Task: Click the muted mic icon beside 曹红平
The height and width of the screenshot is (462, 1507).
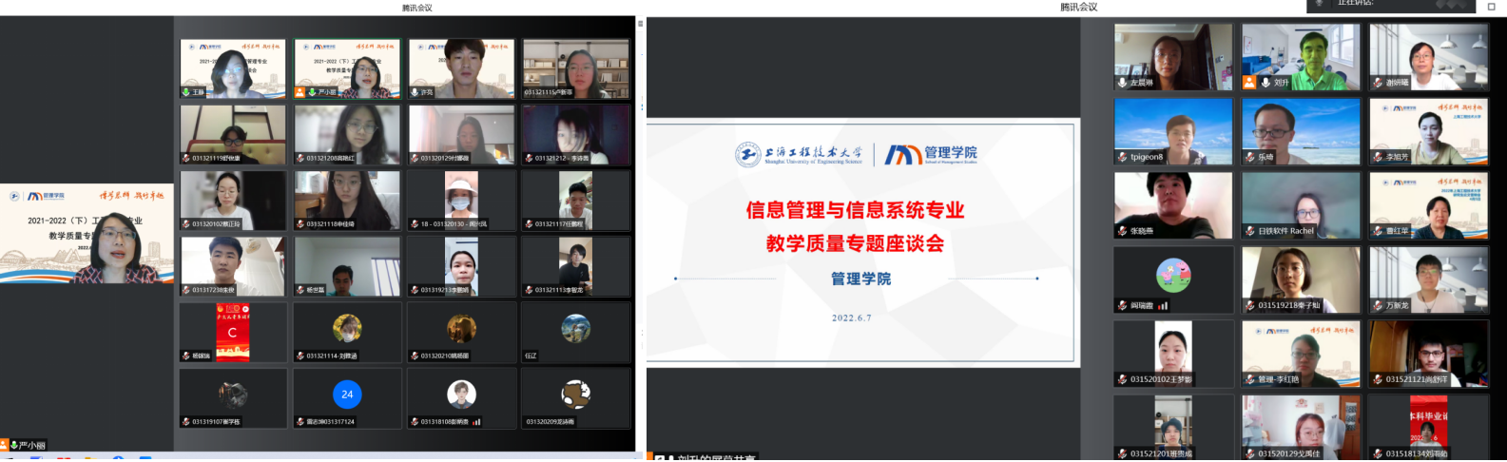Action: coord(1378,231)
